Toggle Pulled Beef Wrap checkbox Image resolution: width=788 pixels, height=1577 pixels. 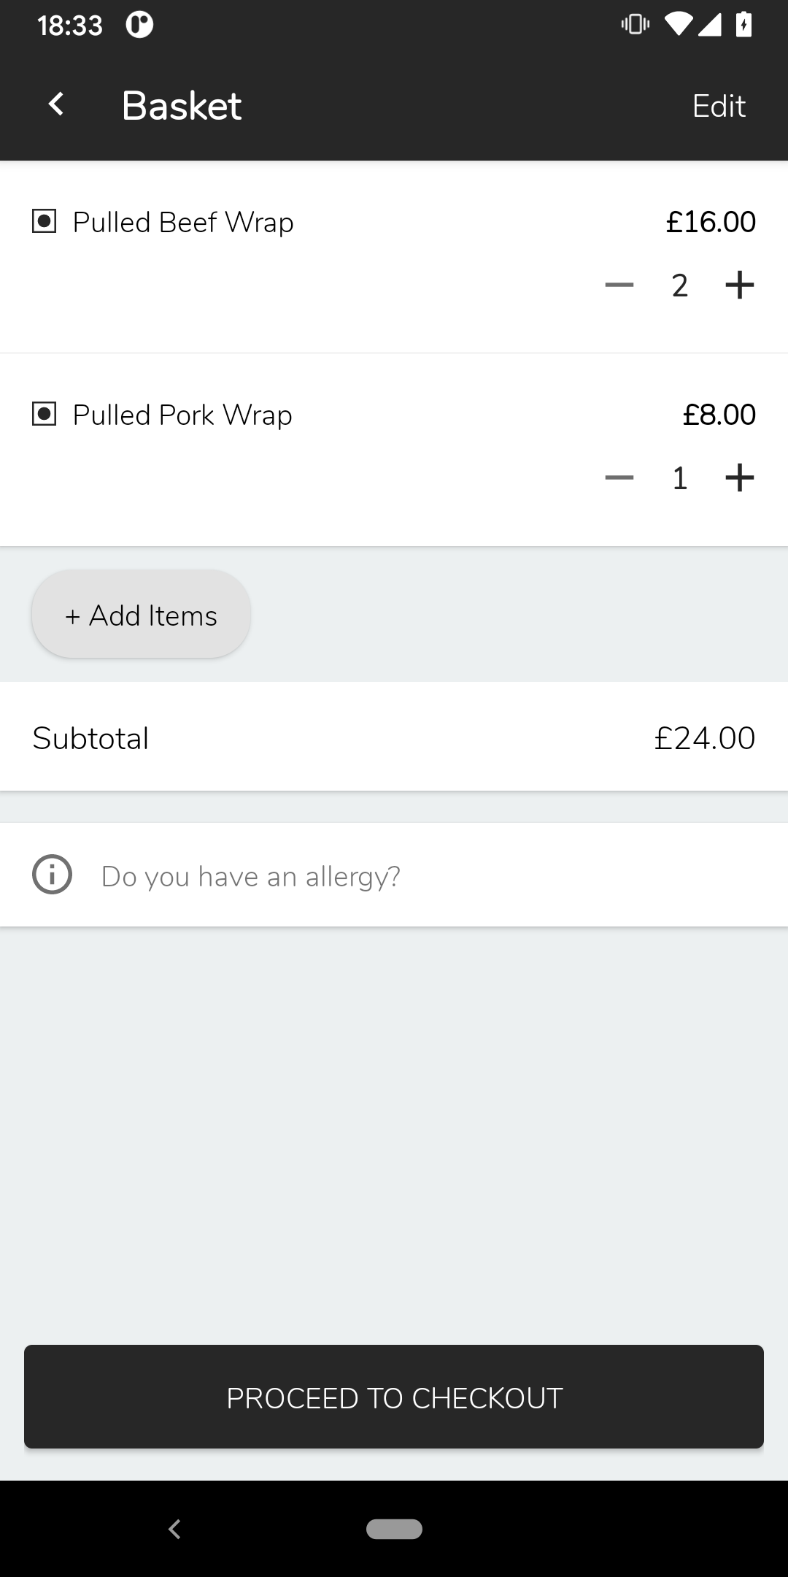(x=45, y=221)
